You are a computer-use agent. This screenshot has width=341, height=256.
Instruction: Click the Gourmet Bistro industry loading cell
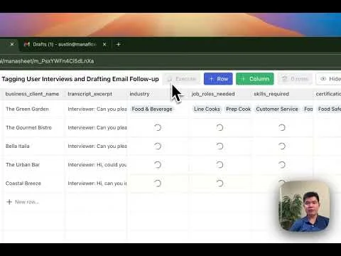158,127
